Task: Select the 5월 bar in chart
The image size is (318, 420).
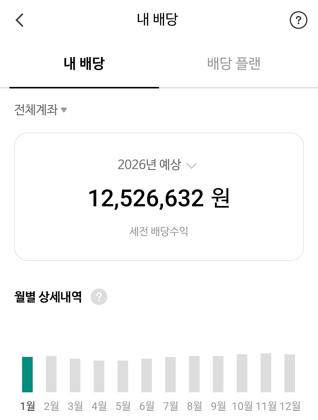Action: pos(123,376)
